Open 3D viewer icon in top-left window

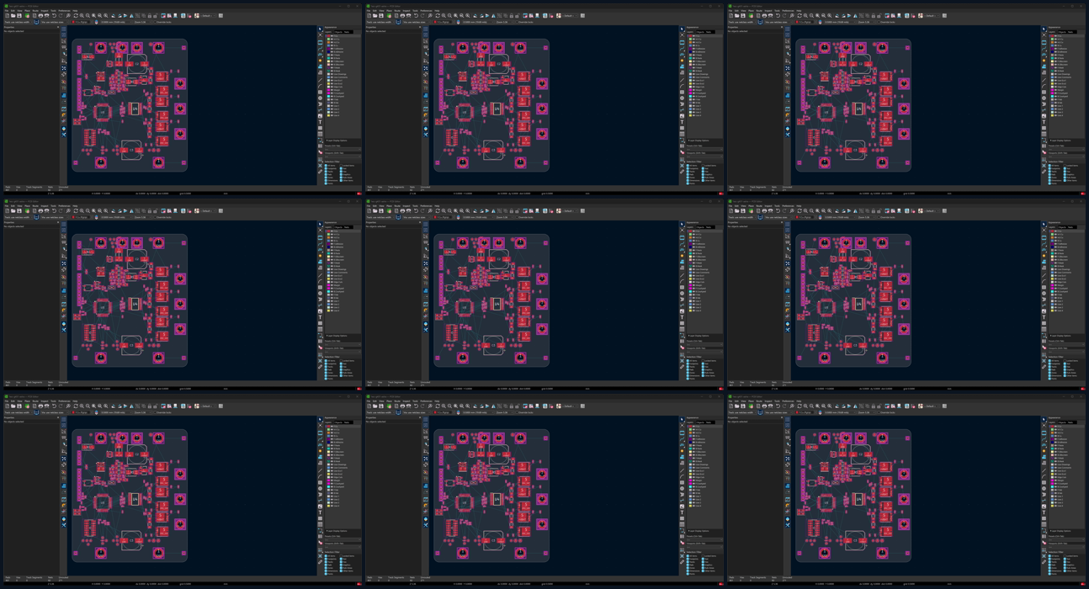point(175,15)
